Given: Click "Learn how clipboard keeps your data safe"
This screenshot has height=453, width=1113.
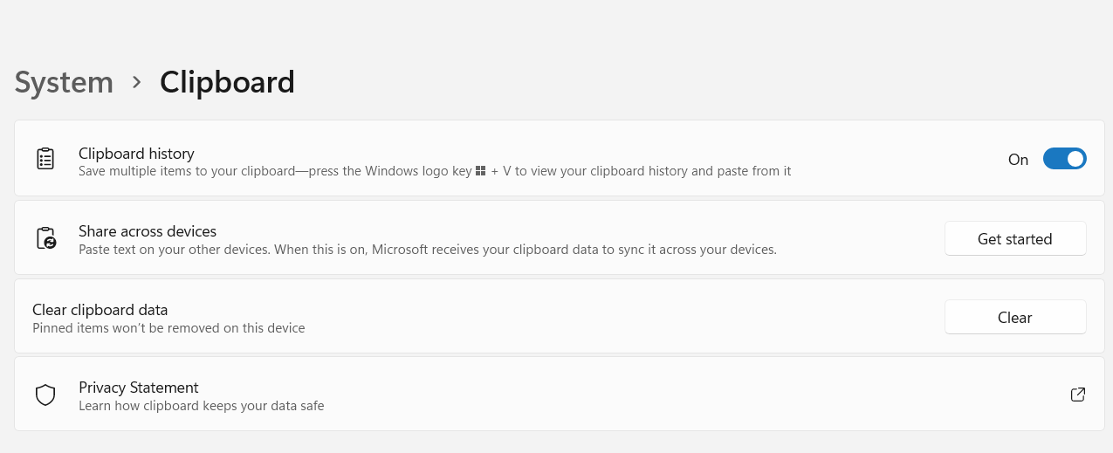Looking at the screenshot, I should [x=201, y=406].
